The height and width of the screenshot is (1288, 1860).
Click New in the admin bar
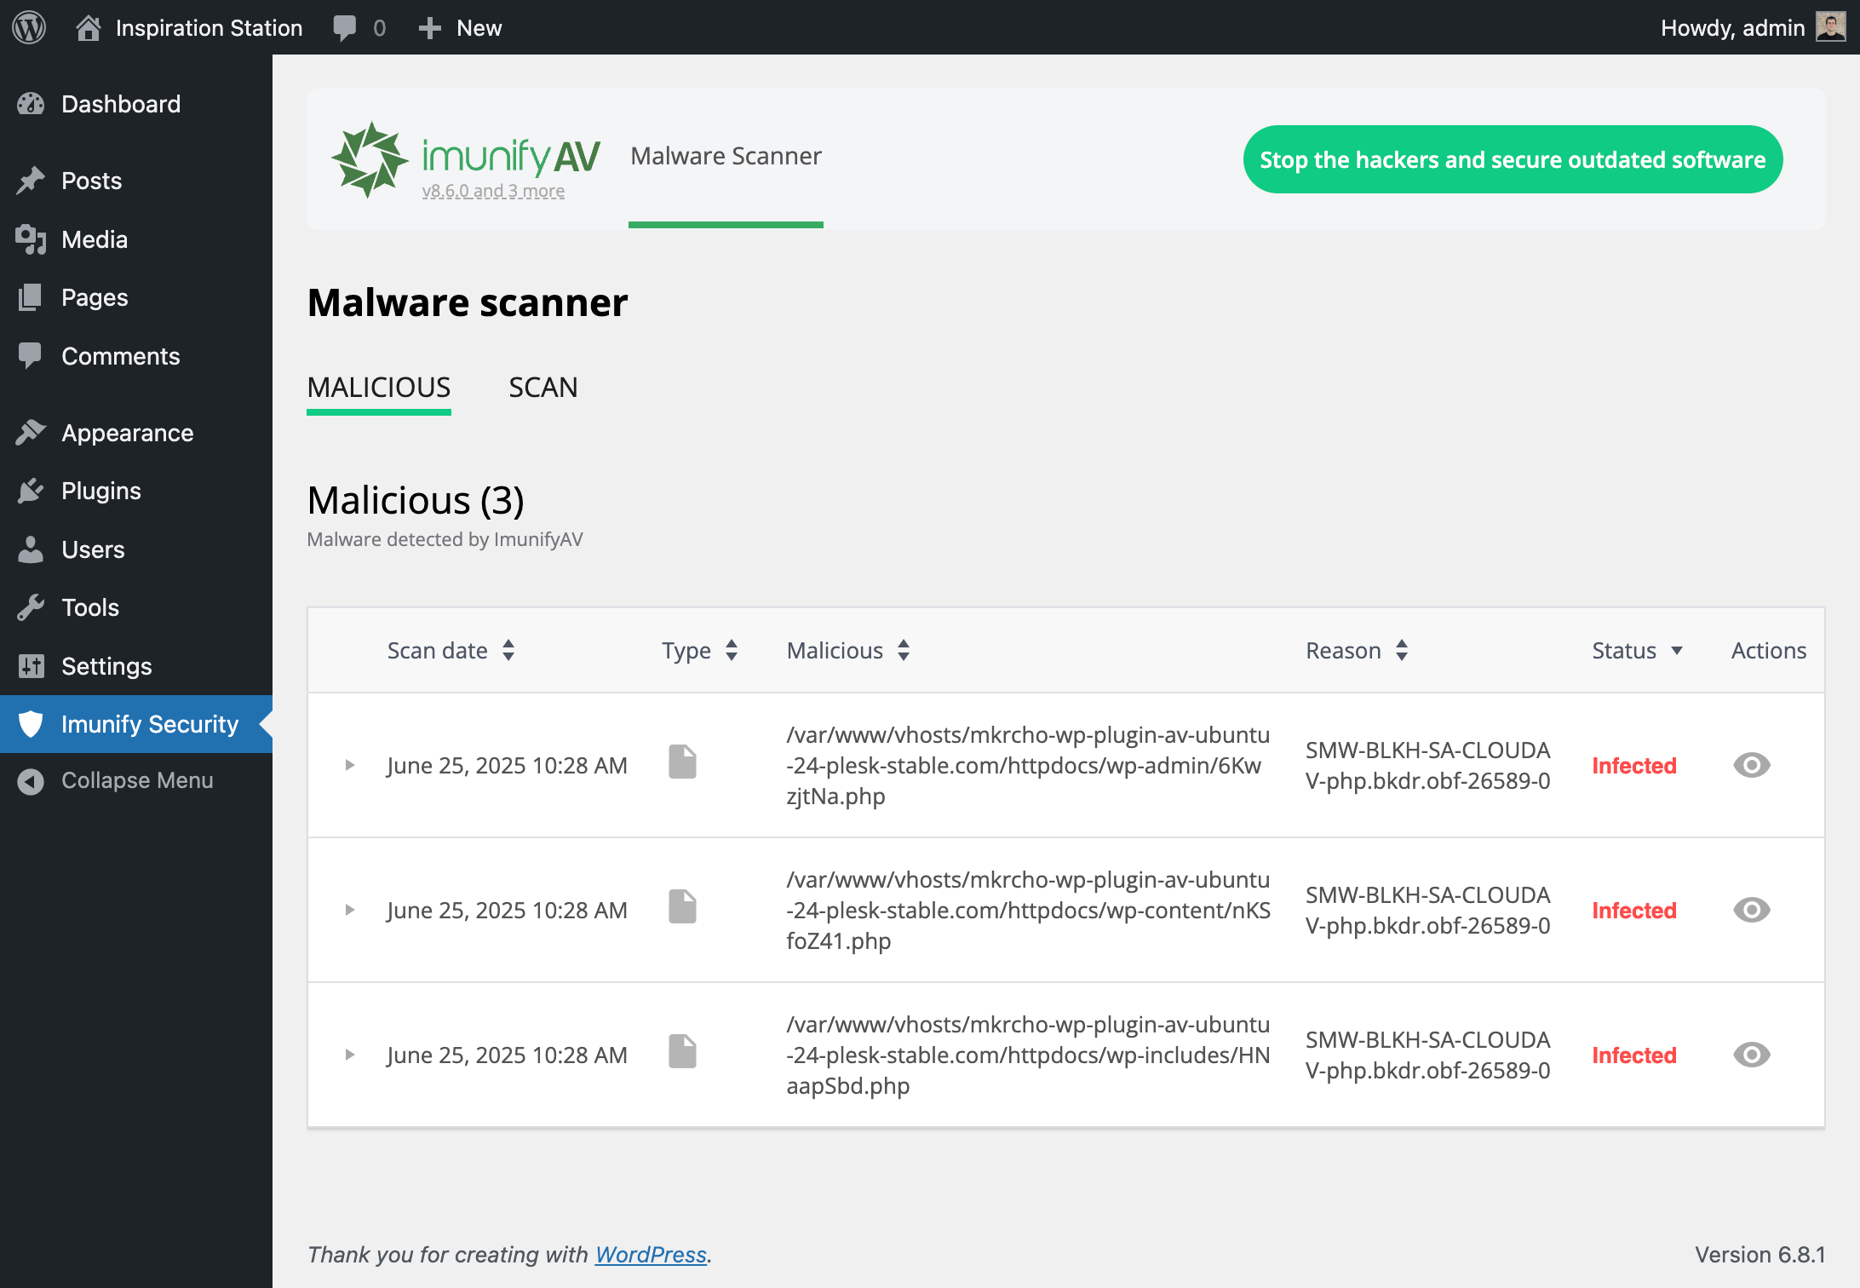pyautogui.click(x=479, y=28)
